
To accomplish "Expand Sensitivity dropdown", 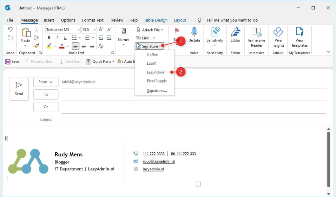I will click(x=215, y=45).
